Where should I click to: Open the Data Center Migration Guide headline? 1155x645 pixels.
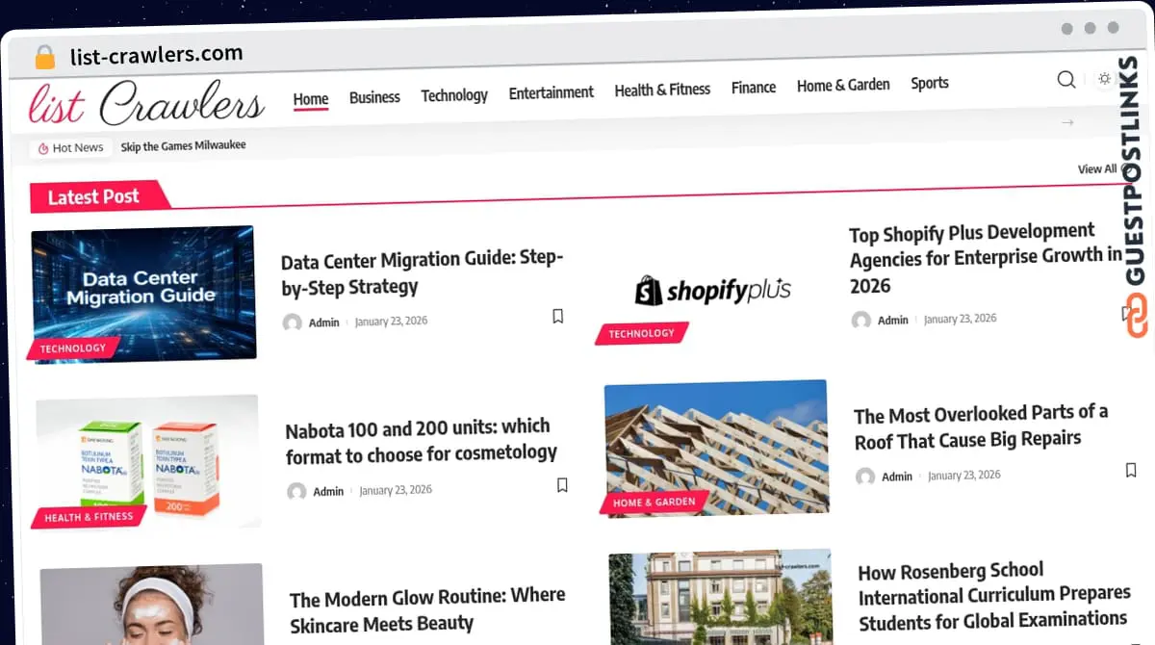[x=421, y=272]
